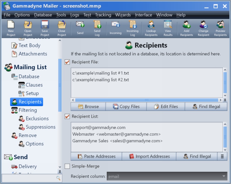The image size is (231, 184).
Task: Select Suppressions in the sidebar tree
Action: coord(40,127)
